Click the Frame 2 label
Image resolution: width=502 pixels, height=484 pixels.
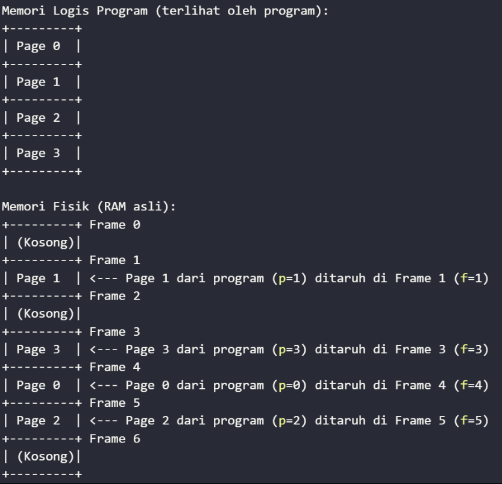pos(115,296)
